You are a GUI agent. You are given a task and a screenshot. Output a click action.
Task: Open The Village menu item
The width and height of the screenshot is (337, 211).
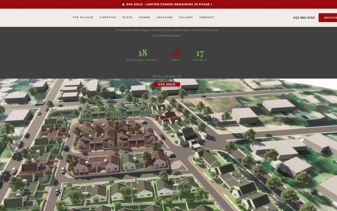click(x=83, y=17)
